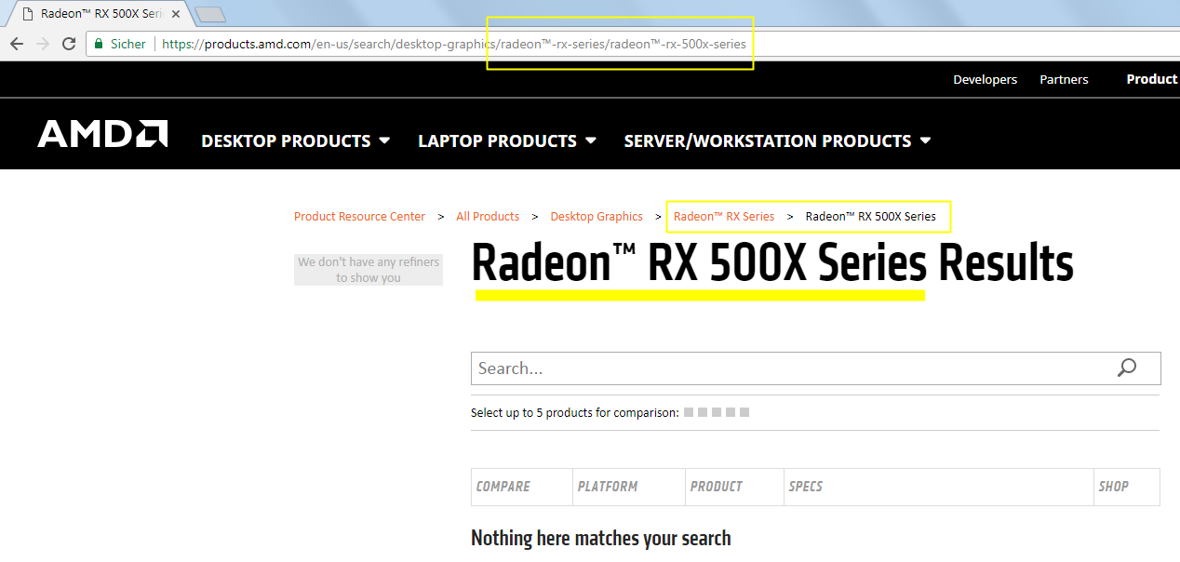Click the browser forward arrow
Viewport: 1180px width, 562px height.
pyautogui.click(x=43, y=44)
